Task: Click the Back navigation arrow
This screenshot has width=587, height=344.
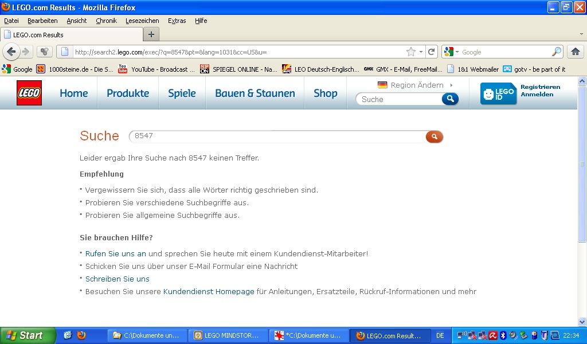Action: click(11, 52)
